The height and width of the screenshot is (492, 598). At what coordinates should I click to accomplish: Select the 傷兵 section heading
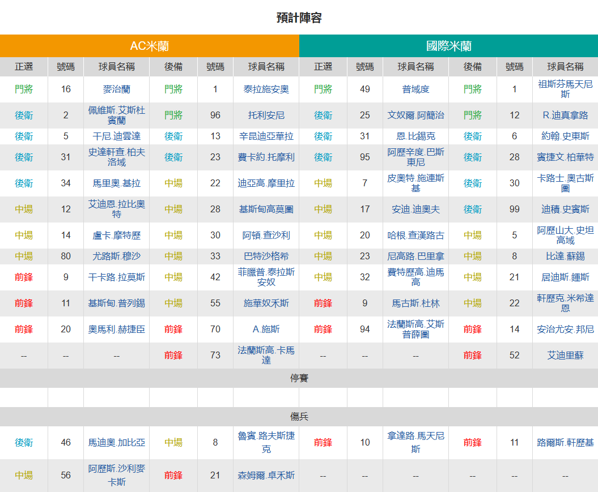[299, 417]
